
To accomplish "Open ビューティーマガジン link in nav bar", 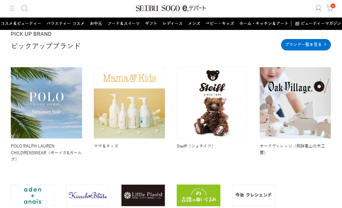I will (318, 23).
